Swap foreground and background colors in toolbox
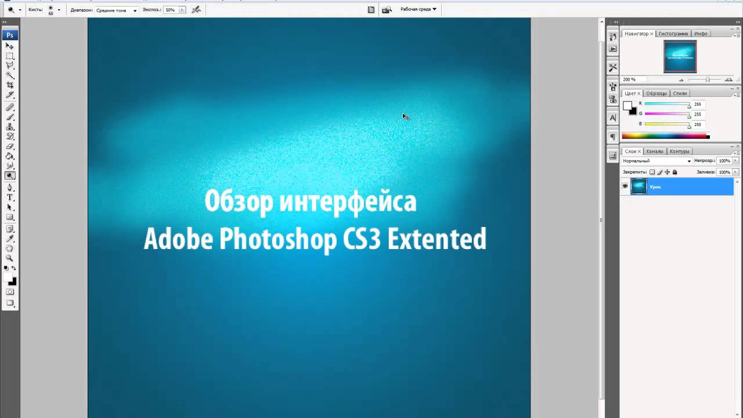743x418 pixels. 14,268
